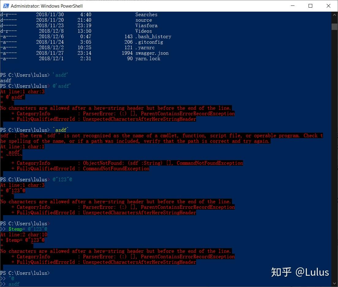Click the scrollbar up arrow

[x=334, y=14]
